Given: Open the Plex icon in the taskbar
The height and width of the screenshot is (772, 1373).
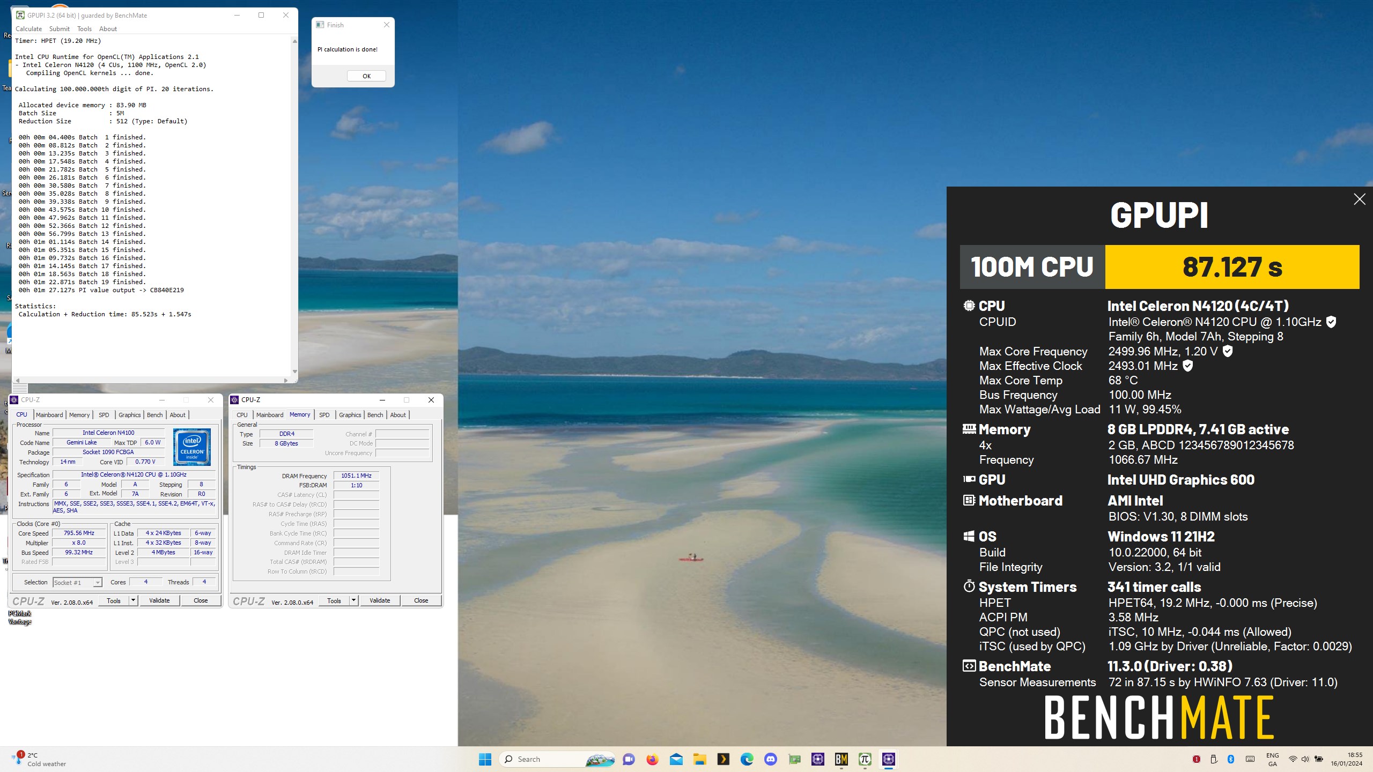Looking at the screenshot, I should (723, 759).
